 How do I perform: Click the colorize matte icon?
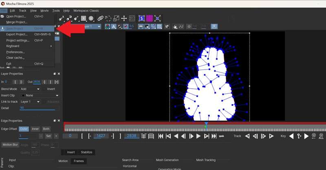coord(126,26)
